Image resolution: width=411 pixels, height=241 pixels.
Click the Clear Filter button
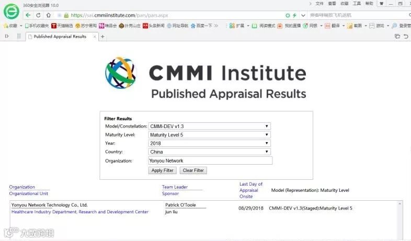[193, 170]
